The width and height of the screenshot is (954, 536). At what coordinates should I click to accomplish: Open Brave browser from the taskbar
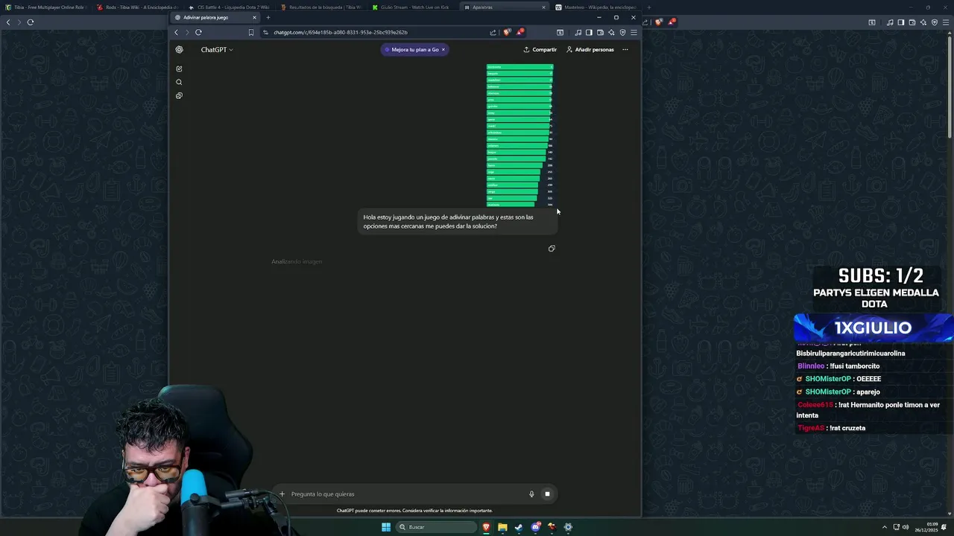487,527
